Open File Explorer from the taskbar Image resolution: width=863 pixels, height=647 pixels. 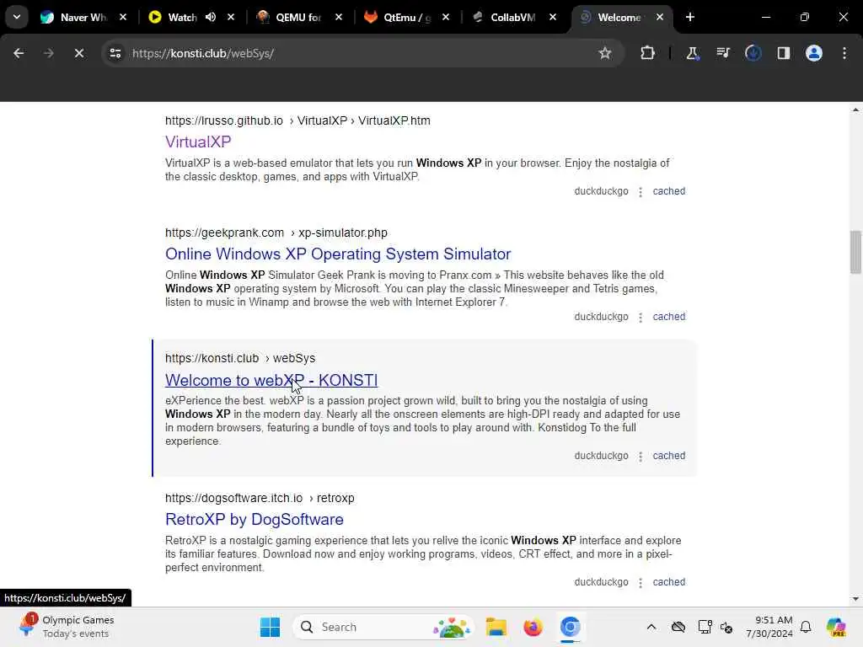point(496,627)
